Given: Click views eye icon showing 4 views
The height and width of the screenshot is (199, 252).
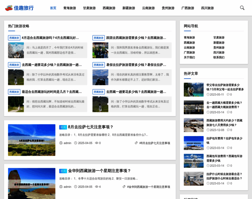Looking at the screenshot, I should (96, 187).
